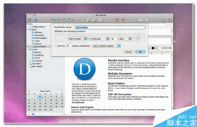Select March 31 in the calendar

51,110
